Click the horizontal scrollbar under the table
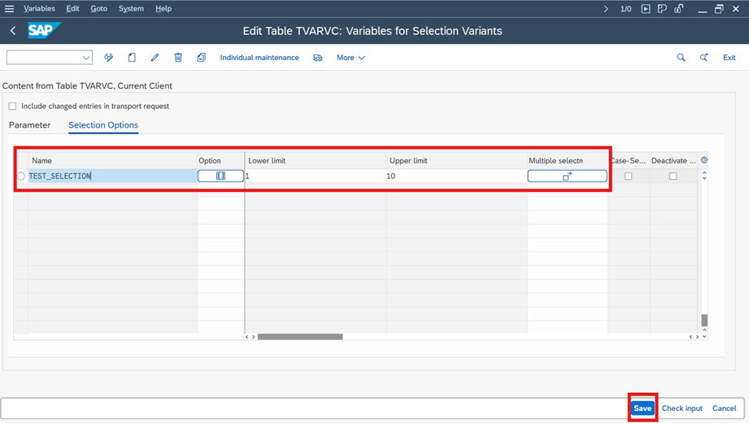This screenshot has width=749, height=423. pos(300,337)
